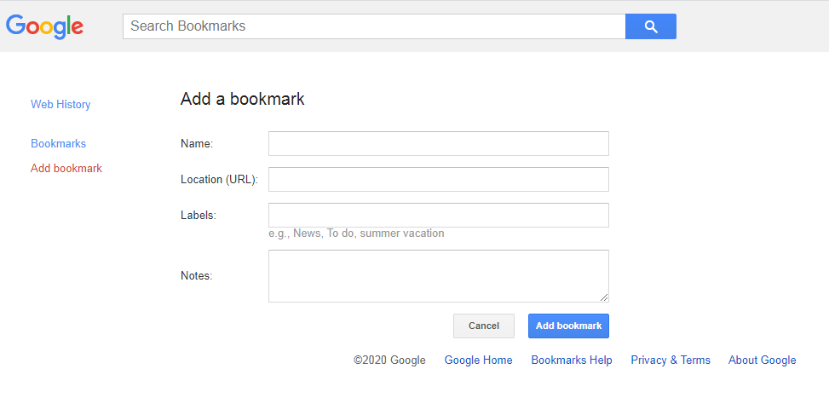Select Add bookmark in the left sidebar
This screenshot has width=829, height=398.
66,169
